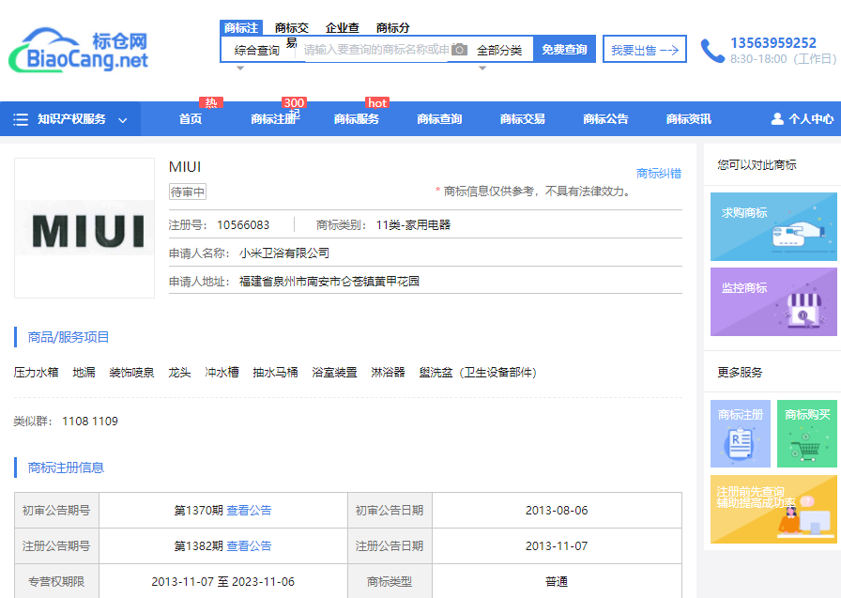Click the 装饰喷泉 goods item
The height and width of the screenshot is (598, 841).
point(132,372)
